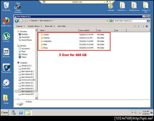Click the network tray icon

pos(136,112)
